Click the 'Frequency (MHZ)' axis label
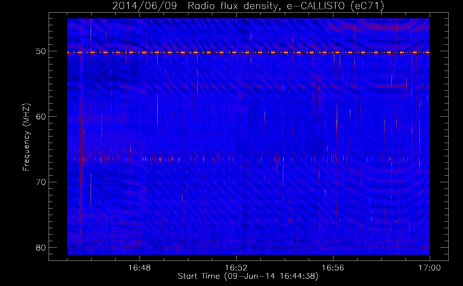 click(x=26, y=137)
